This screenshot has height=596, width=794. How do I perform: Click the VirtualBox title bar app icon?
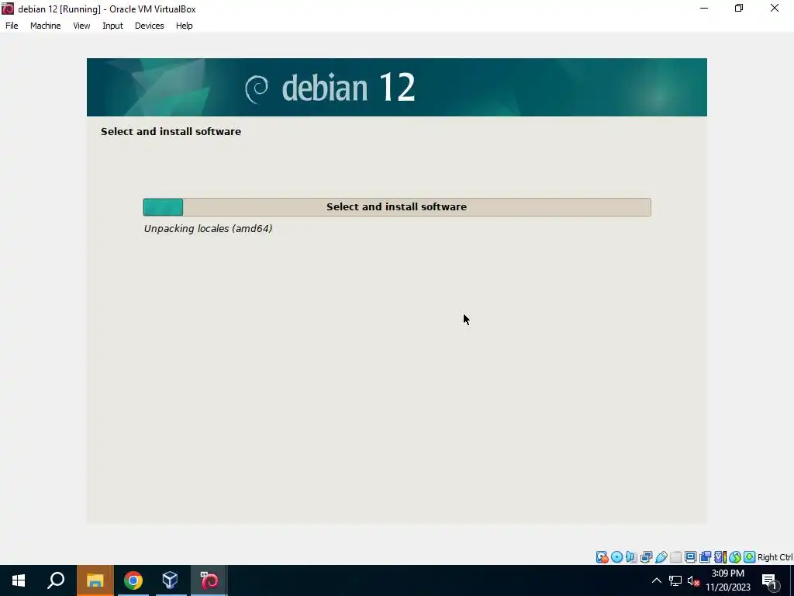pos(8,9)
